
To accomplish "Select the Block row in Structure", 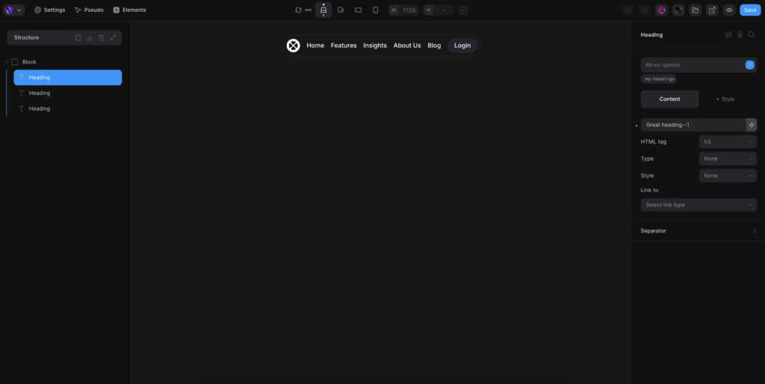I will 63,62.
